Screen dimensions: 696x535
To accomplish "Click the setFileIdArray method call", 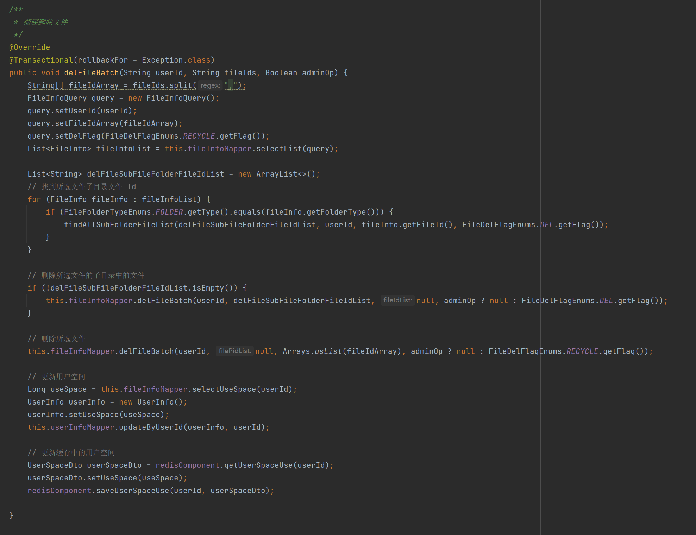I will pyautogui.click(x=87, y=123).
